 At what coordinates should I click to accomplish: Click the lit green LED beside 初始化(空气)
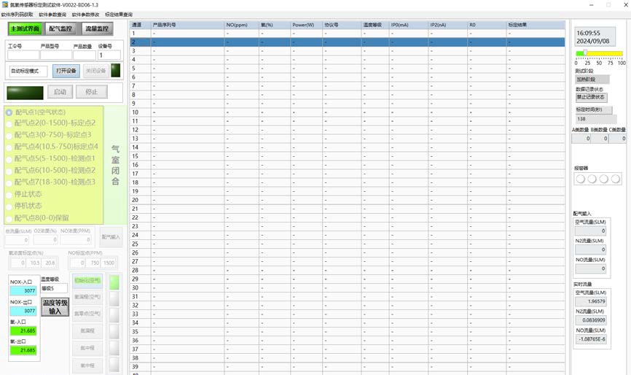tap(114, 282)
